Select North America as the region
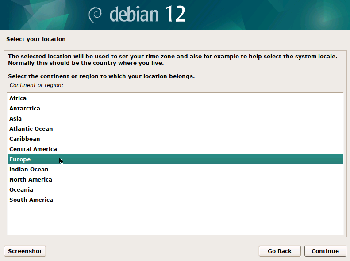The image size is (350, 261). point(31,179)
